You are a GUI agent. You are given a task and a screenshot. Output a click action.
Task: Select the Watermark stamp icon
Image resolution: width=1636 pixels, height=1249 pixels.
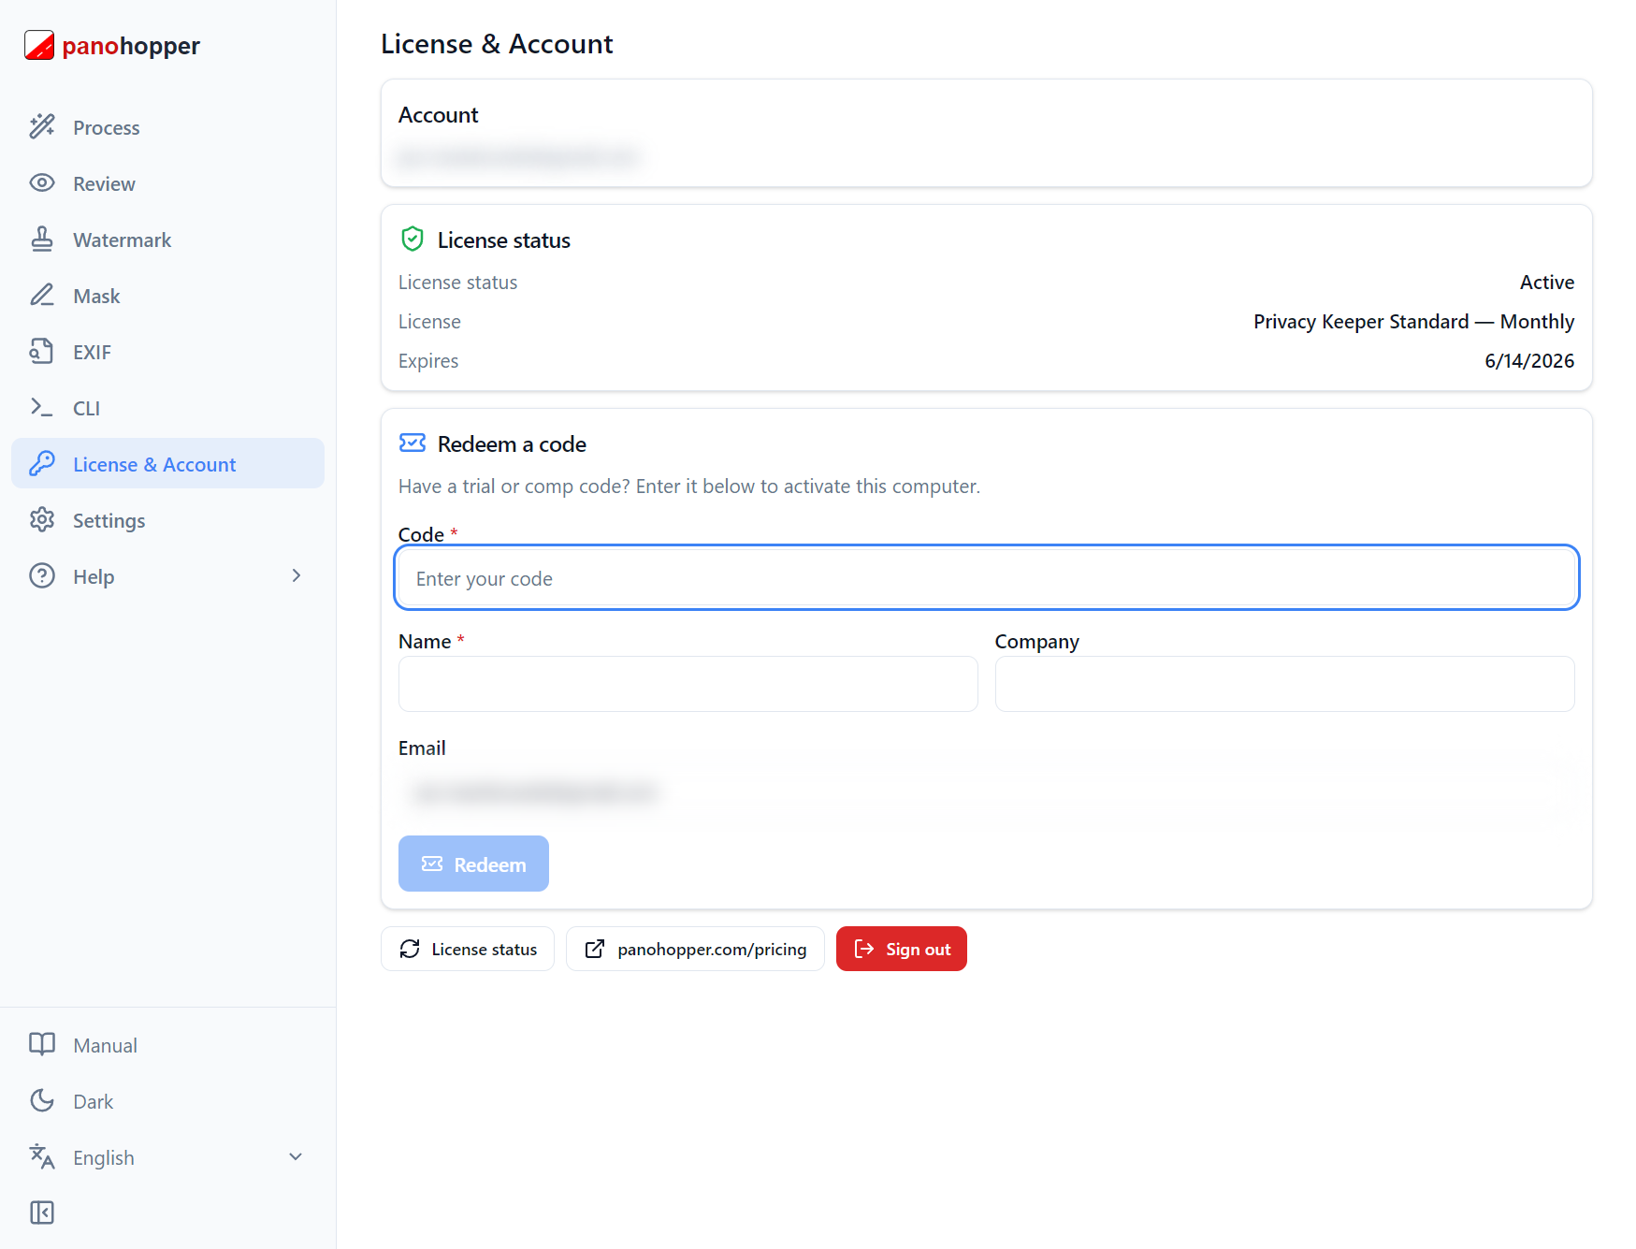(x=42, y=239)
